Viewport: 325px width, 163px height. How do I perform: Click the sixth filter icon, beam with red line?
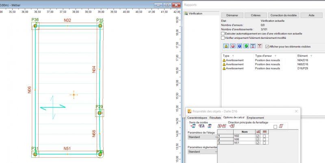[x=260, y=46]
